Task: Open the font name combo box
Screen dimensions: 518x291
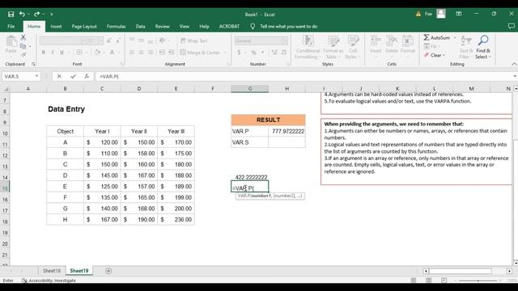Action: coord(63,40)
